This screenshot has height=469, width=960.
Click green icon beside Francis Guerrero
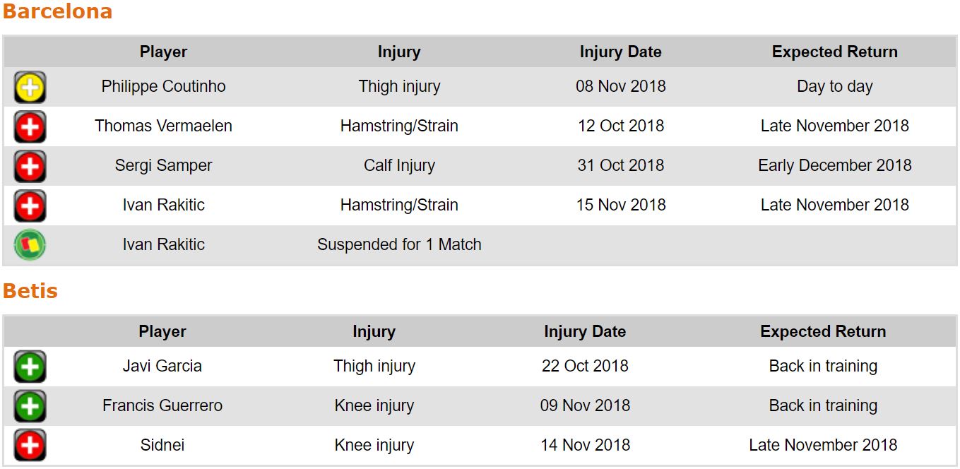tap(30, 407)
